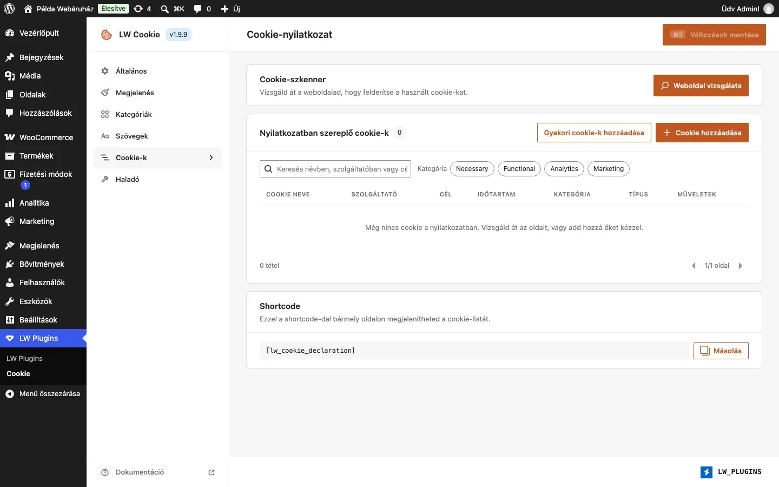Open external Dokumentáció link icon
This screenshot has height=487, width=779.
coord(212,472)
